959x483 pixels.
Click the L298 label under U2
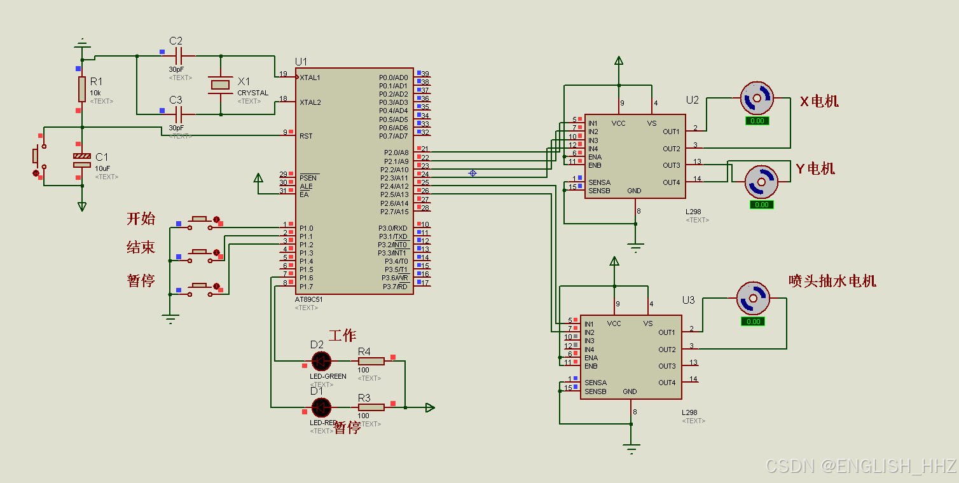pos(693,212)
